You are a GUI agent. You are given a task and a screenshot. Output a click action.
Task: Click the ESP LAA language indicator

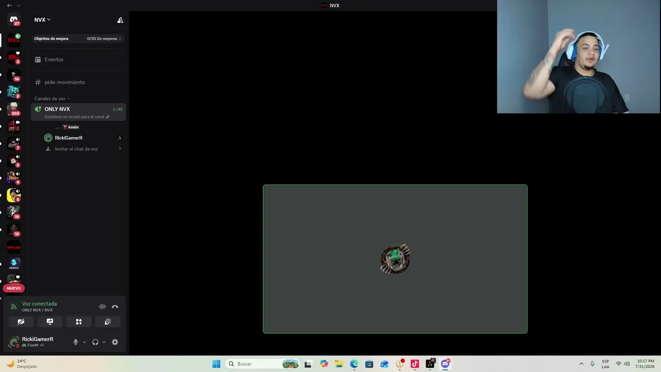click(x=605, y=364)
